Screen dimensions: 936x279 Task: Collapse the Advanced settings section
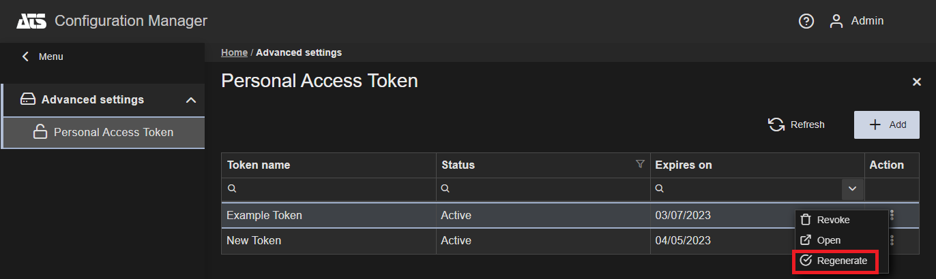click(191, 100)
